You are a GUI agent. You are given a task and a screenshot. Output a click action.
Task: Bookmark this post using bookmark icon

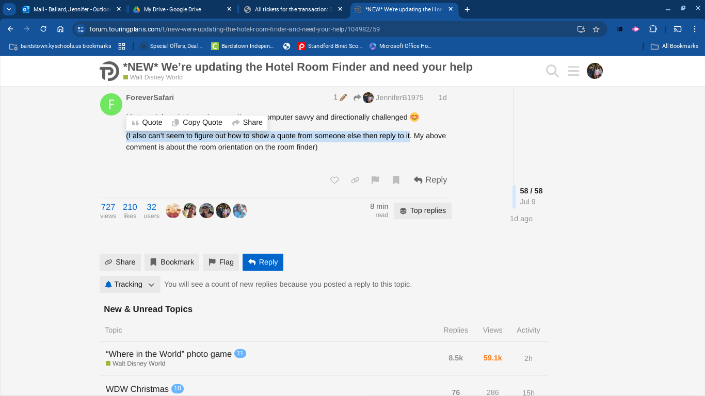[396, 180]
